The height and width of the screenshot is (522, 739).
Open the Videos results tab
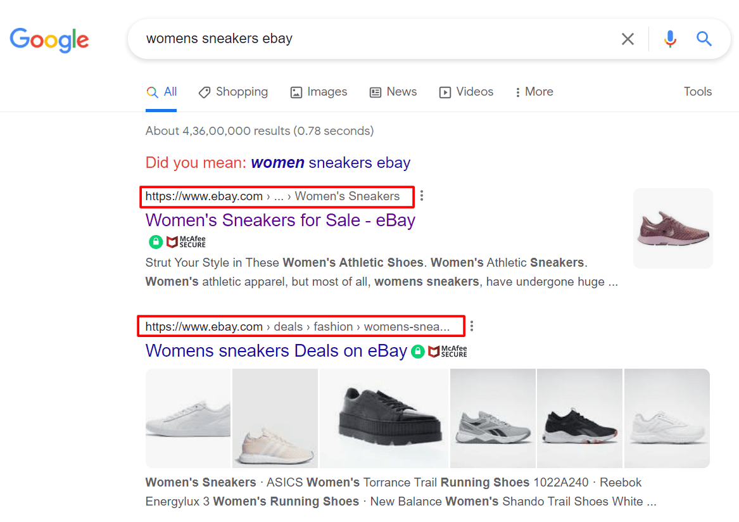[x=466, y=92]
